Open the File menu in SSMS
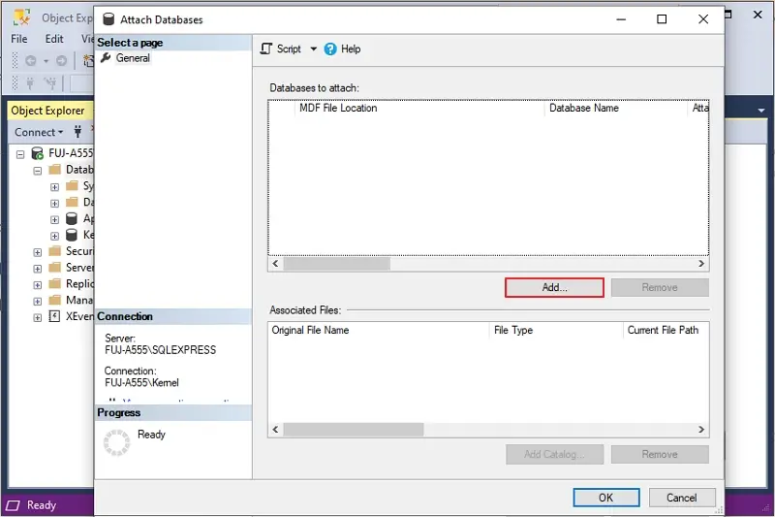Screen dimensions: 775x517 click(19, 39)
